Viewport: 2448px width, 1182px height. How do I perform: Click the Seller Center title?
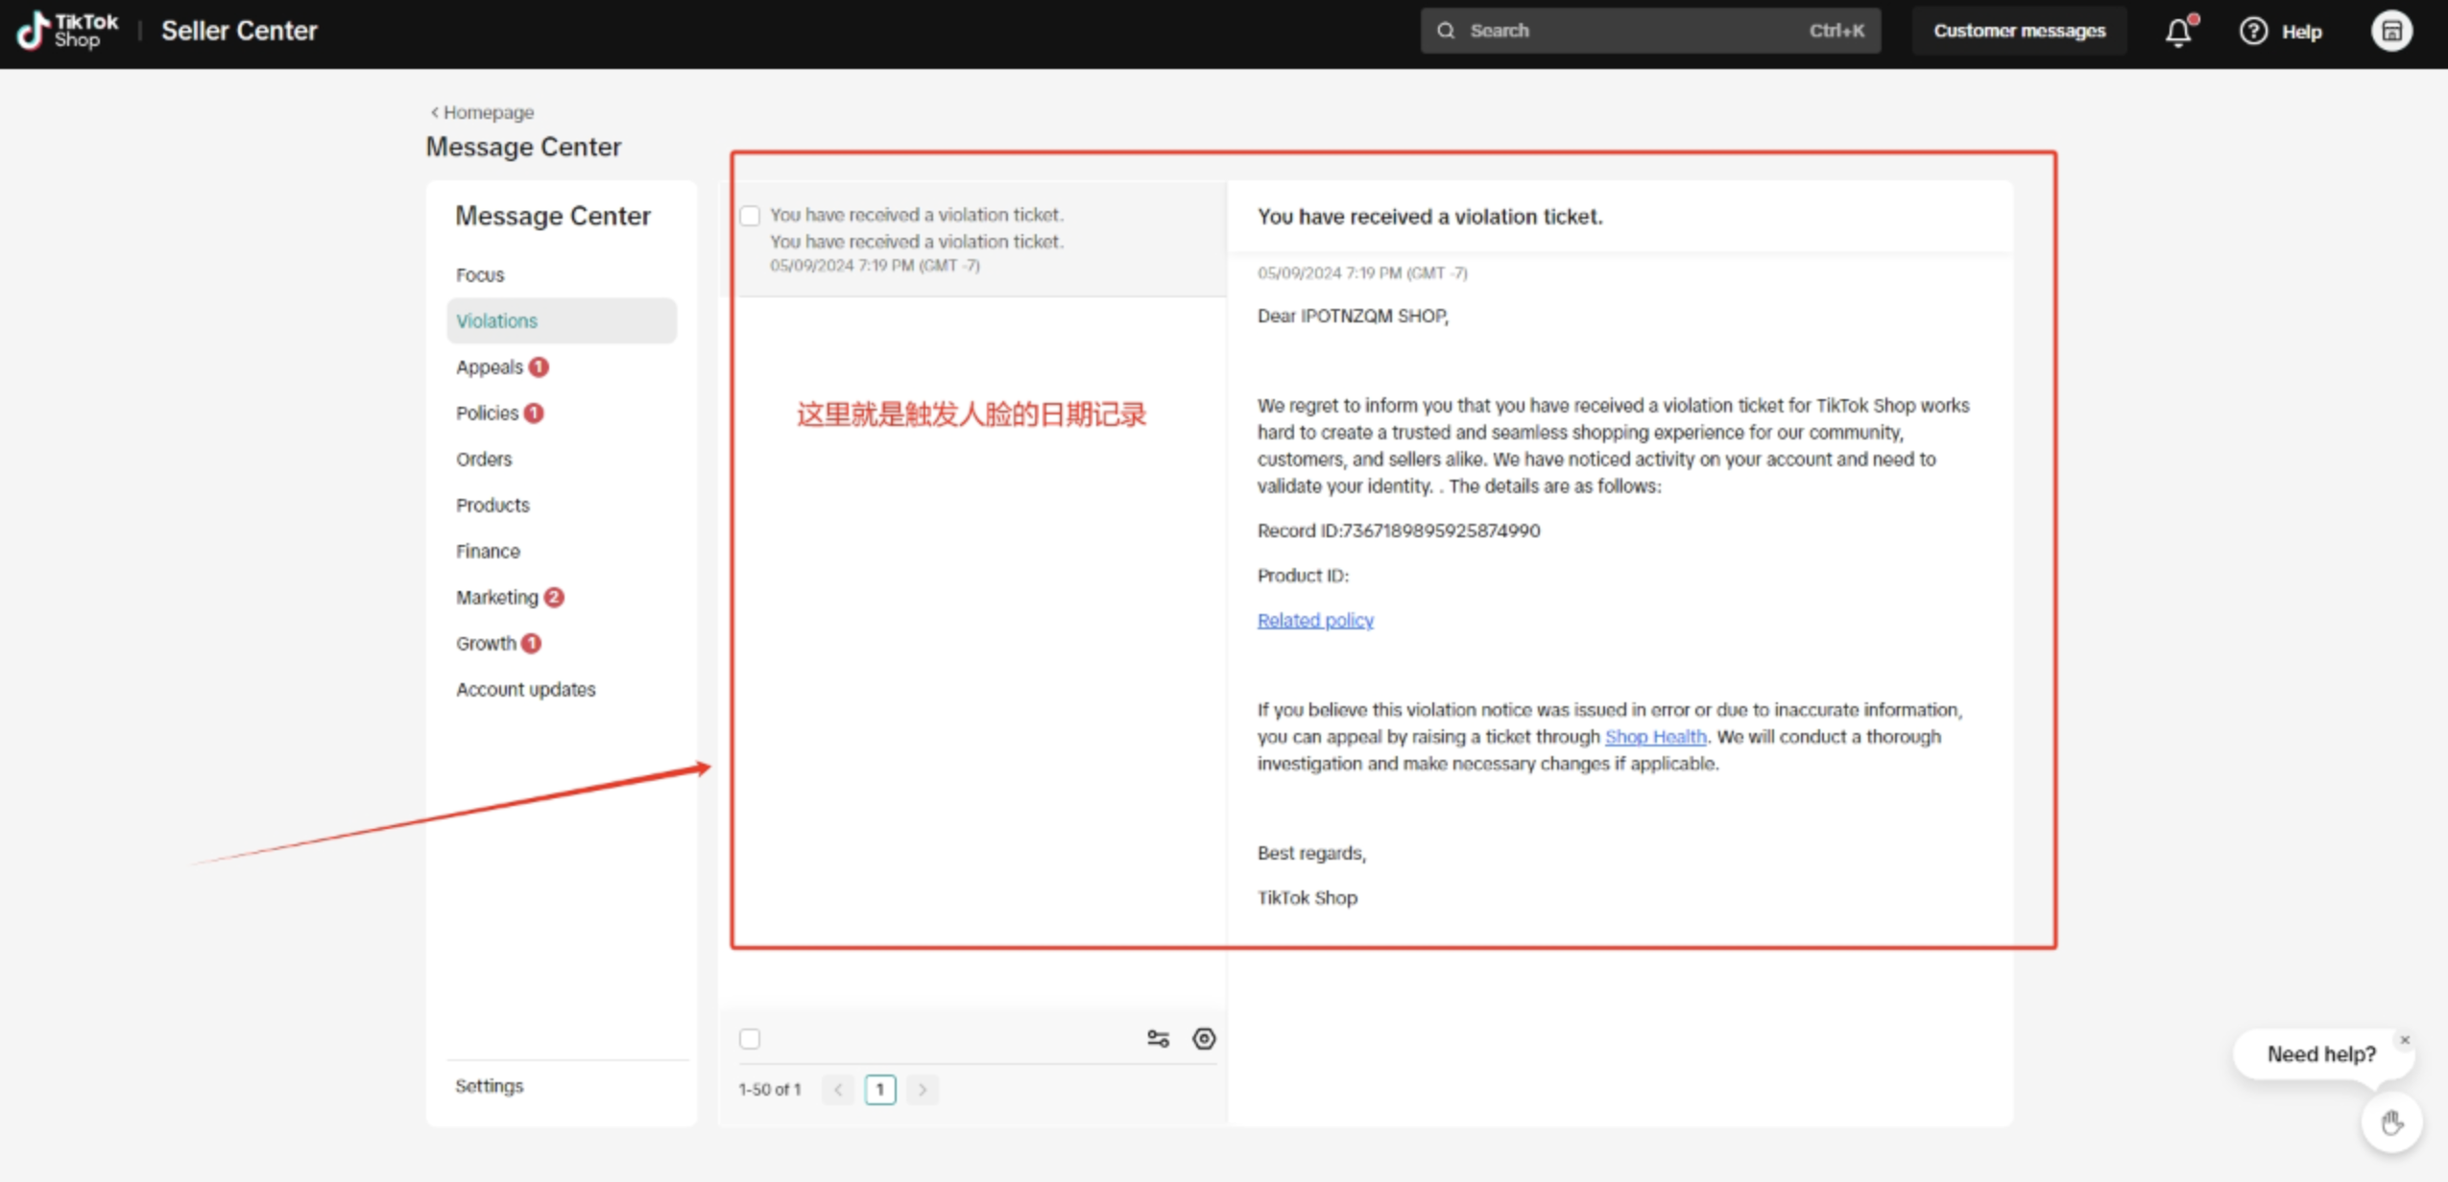[x=239, y=31]
